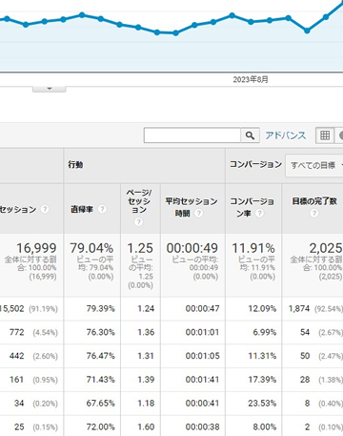Open the すべての目標 goal dropdown
The image size is (343, 436).
tap(314, 165)
